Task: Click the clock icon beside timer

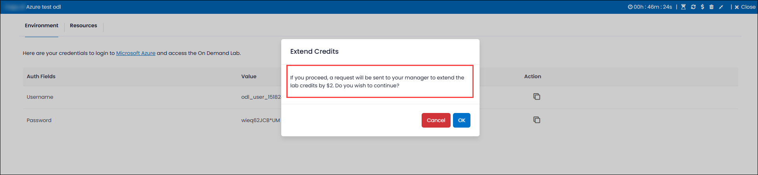Action: [x=630, y=7]
